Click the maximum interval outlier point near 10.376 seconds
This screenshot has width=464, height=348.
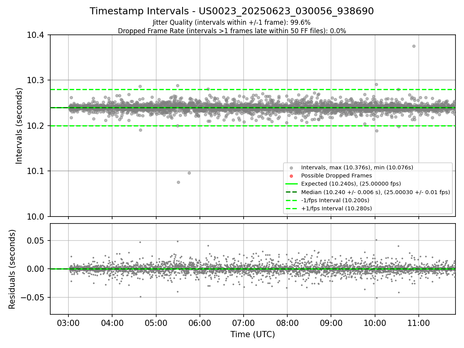[x=414, y=46]
